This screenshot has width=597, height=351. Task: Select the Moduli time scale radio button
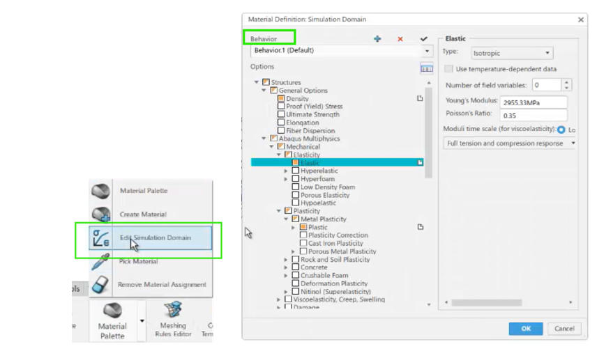(561, 130)
